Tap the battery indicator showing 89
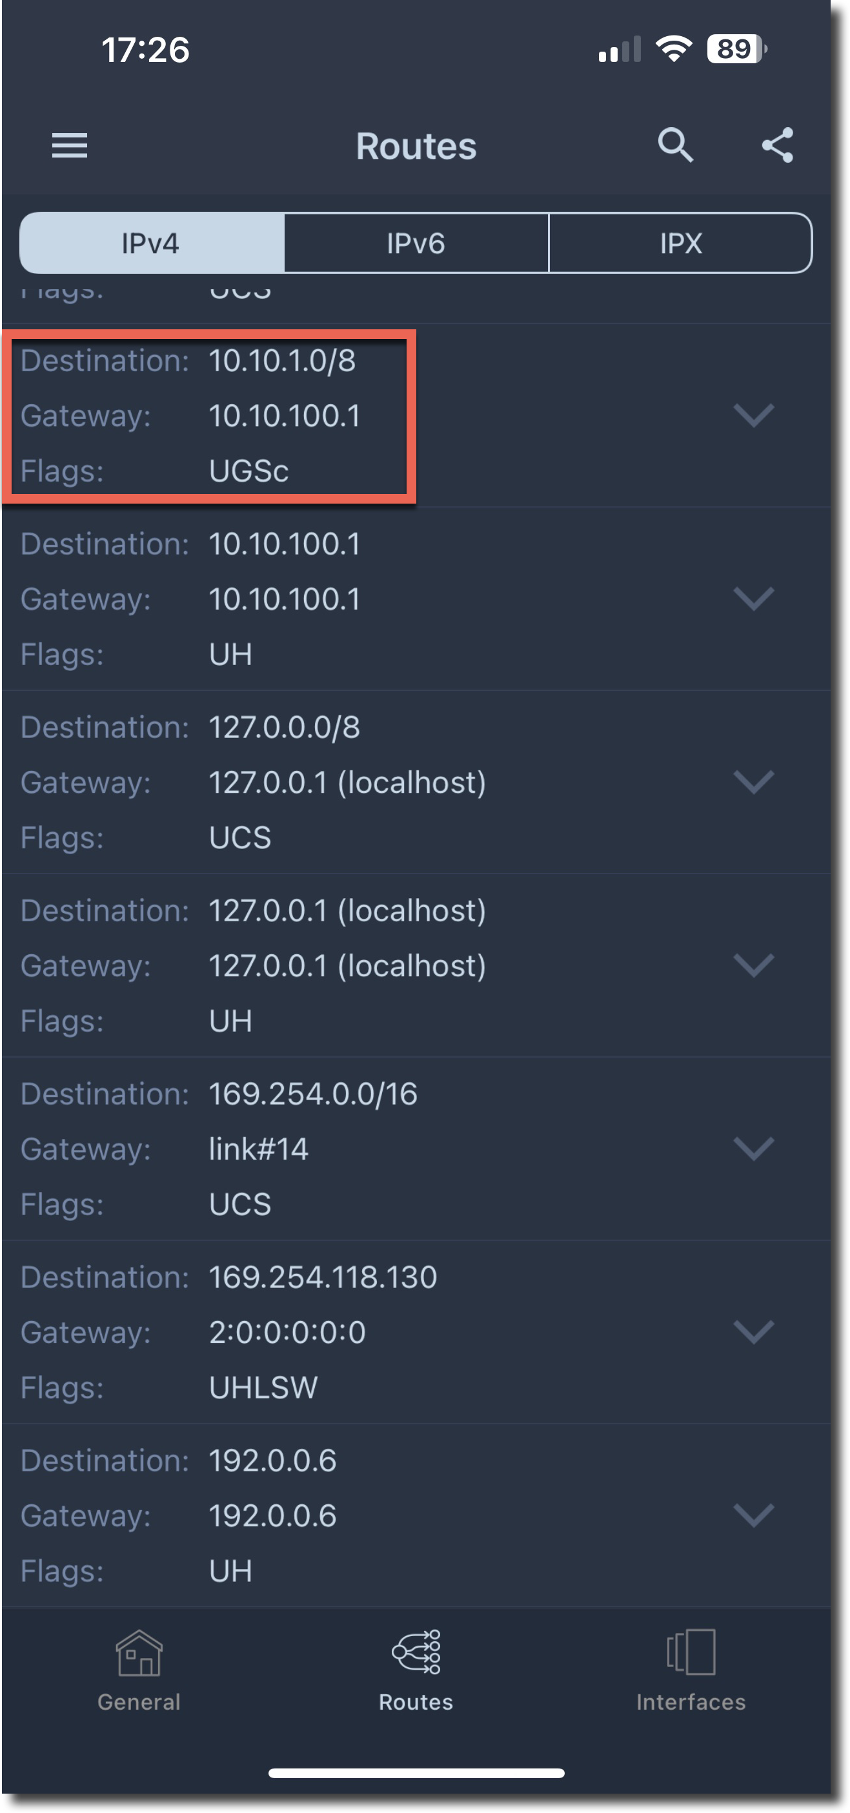Screen dimensions: 850x1813 pyautogui.click(x=735, y=49)
